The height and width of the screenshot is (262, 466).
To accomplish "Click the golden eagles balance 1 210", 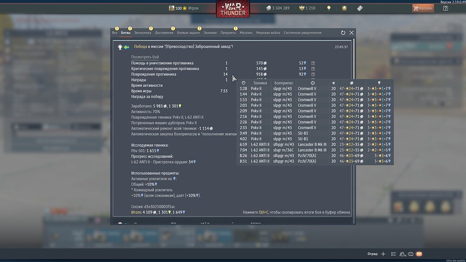I will (x=307, y=8).
